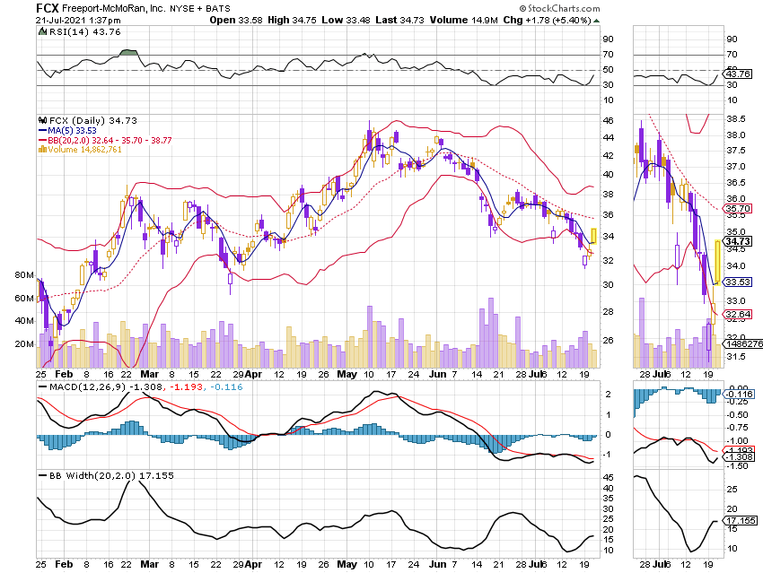Click the FCX ticker symbol title
The height and width of the screenshot is (573, 763).
coord(48,8)
